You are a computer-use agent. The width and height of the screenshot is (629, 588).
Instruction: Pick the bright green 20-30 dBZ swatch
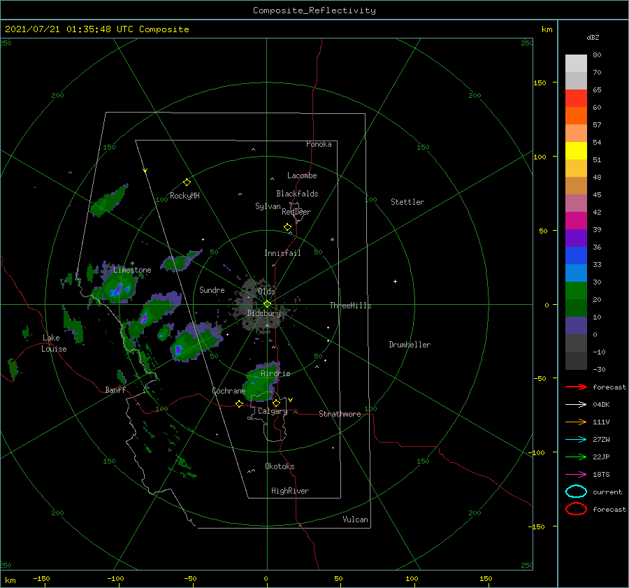(x=576, y=291)
